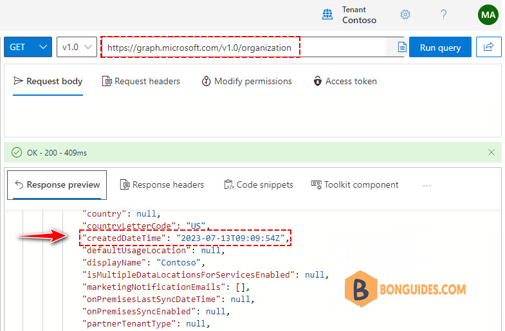Click the "onPremisesLastSyncDateTime" line
The image size is (505, 331).
tap(169, 300)
